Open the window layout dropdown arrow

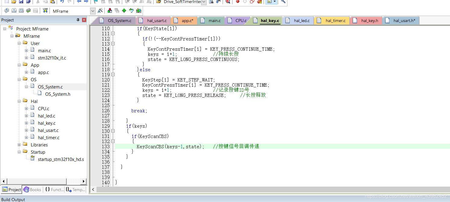tap(274, 2)
